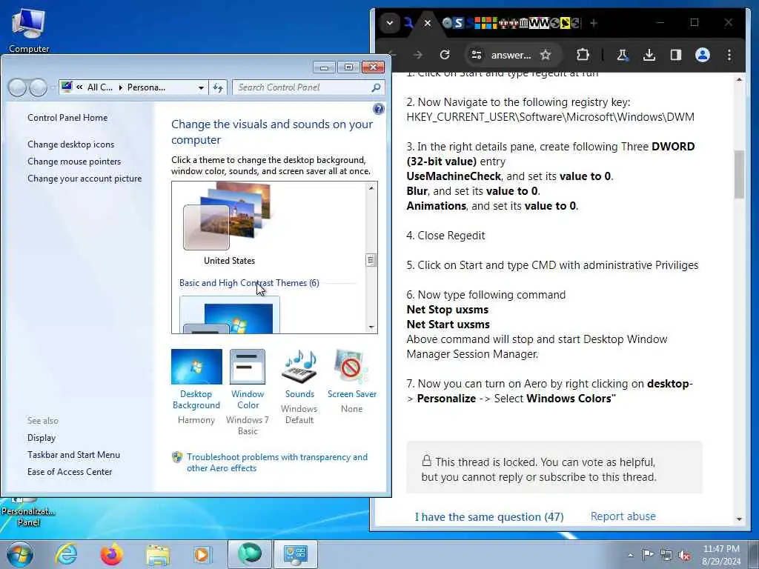The image size is (759, 569).
Task: Launch Firefox from taskbar
Action: tap(111, 554)
